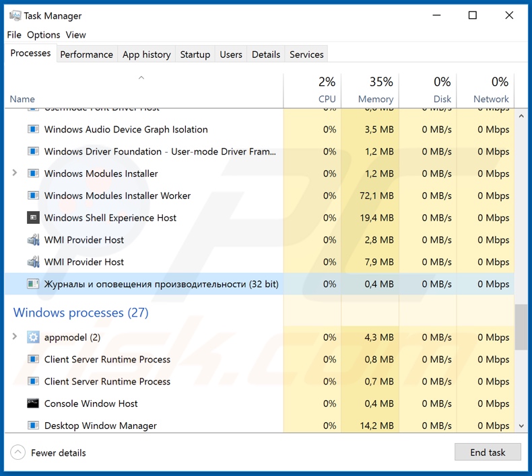Click icon of Client Server Runtime 0,8 MB

pyautogui.click(x=33, y=359)
